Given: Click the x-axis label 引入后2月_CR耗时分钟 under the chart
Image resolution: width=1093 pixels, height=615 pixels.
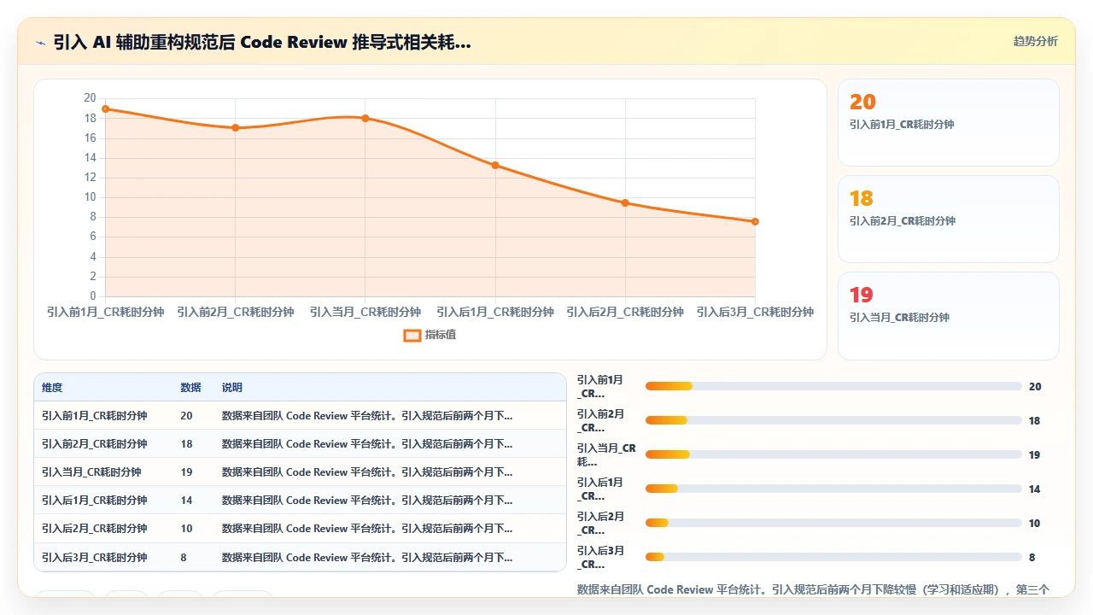Looking at the screenshot, I should click(625, 312).
